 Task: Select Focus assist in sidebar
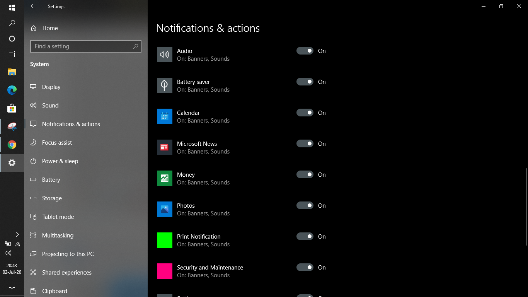pos(86,143)
